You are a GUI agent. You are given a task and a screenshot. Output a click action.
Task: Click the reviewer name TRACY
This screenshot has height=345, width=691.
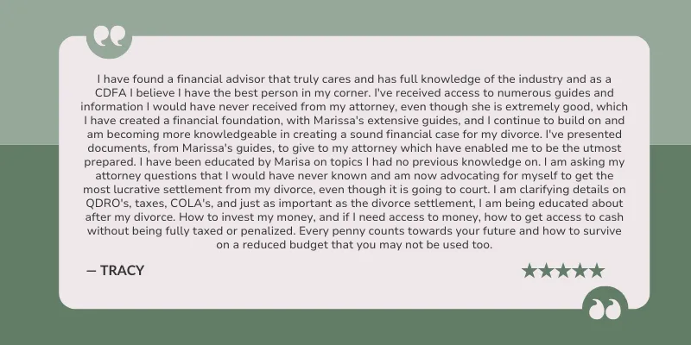click(122, 271)
